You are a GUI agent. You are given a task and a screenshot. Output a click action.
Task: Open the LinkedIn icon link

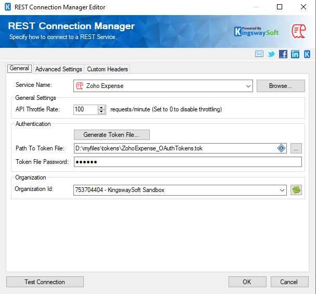pyautogui.click(x=295, y=54)
